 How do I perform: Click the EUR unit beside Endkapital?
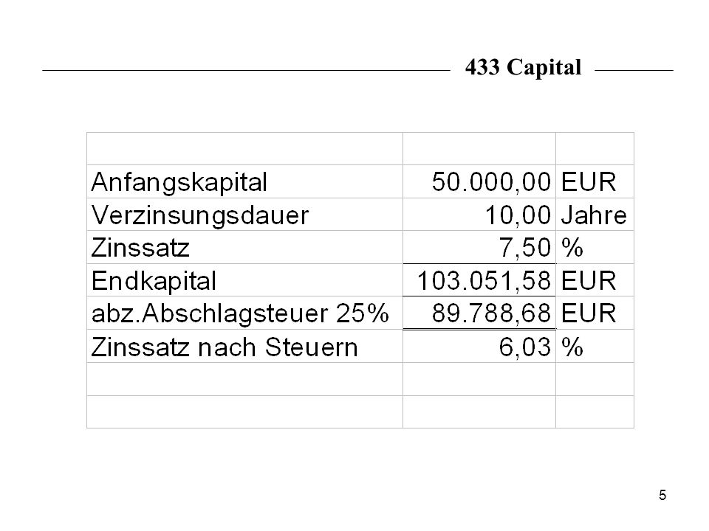coord(595,280)
